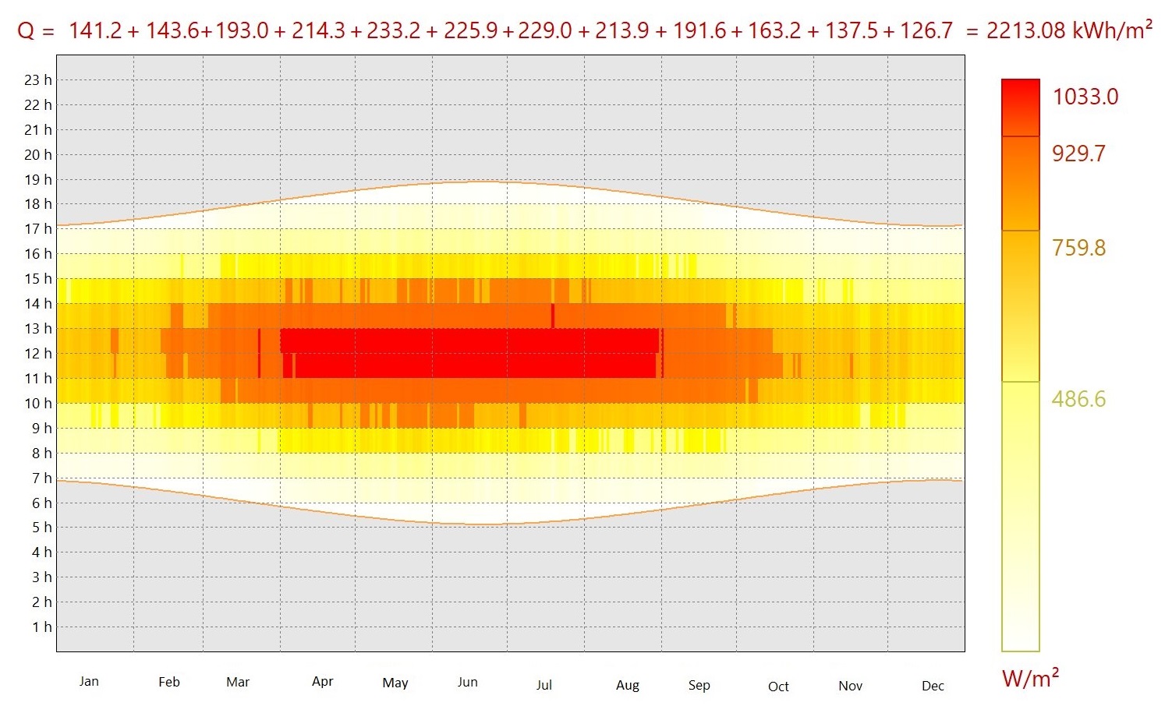Viewport: 1165px width, 706px height.
Task: Select the 19 h hour label
Action: pyautogui.click(x=38, y=179)
